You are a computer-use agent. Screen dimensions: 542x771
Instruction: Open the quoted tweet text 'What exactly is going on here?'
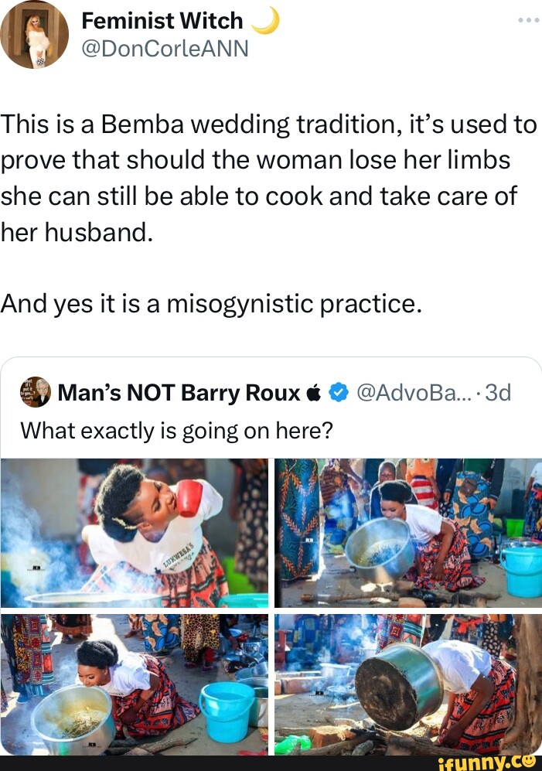click(176, 429)
